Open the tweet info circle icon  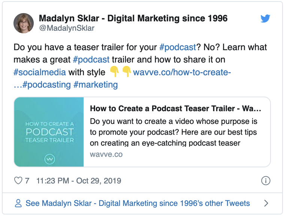(x=265, y=181)
